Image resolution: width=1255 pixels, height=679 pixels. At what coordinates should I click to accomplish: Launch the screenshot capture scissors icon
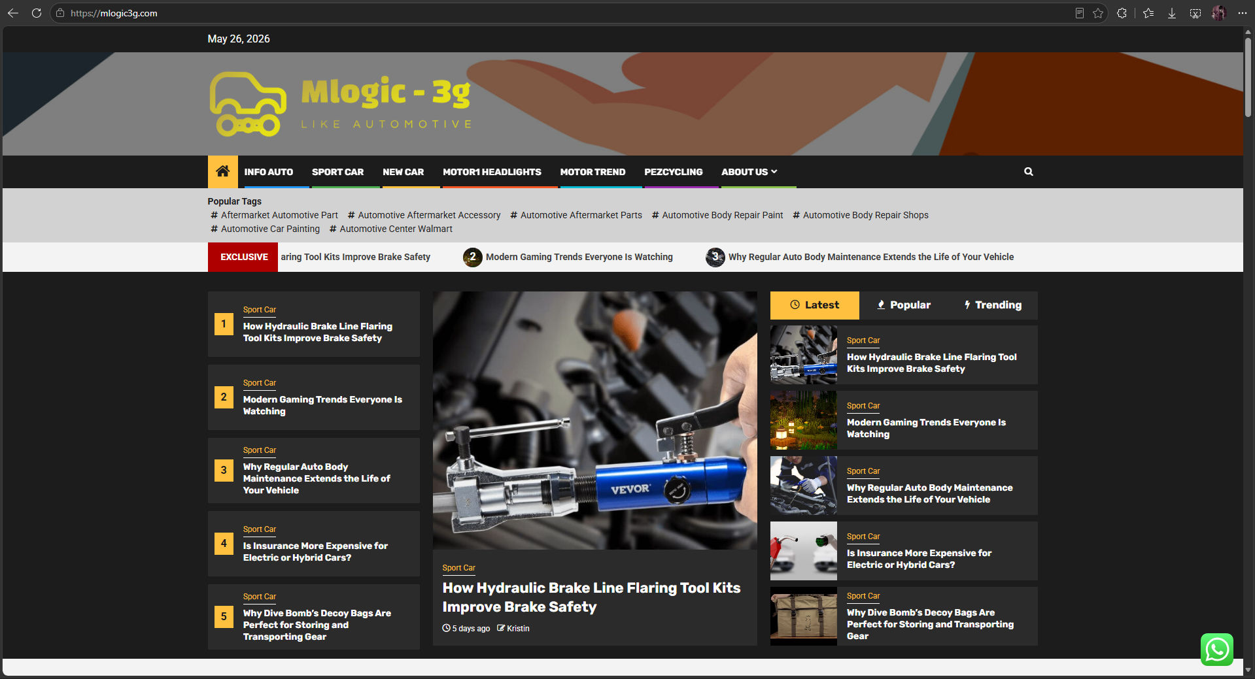(x=1195, y=13)
